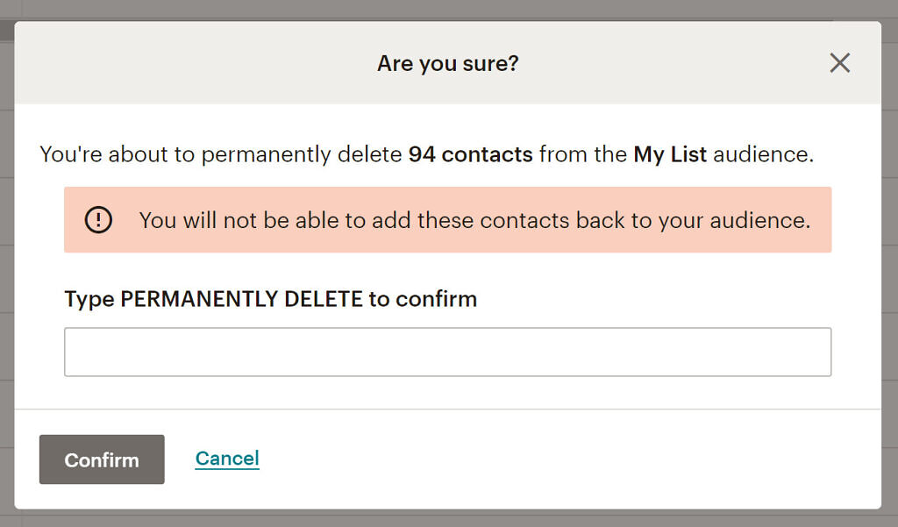Click the warning text about adding contacts back
898x527 pixels.
tap(474, 220)
